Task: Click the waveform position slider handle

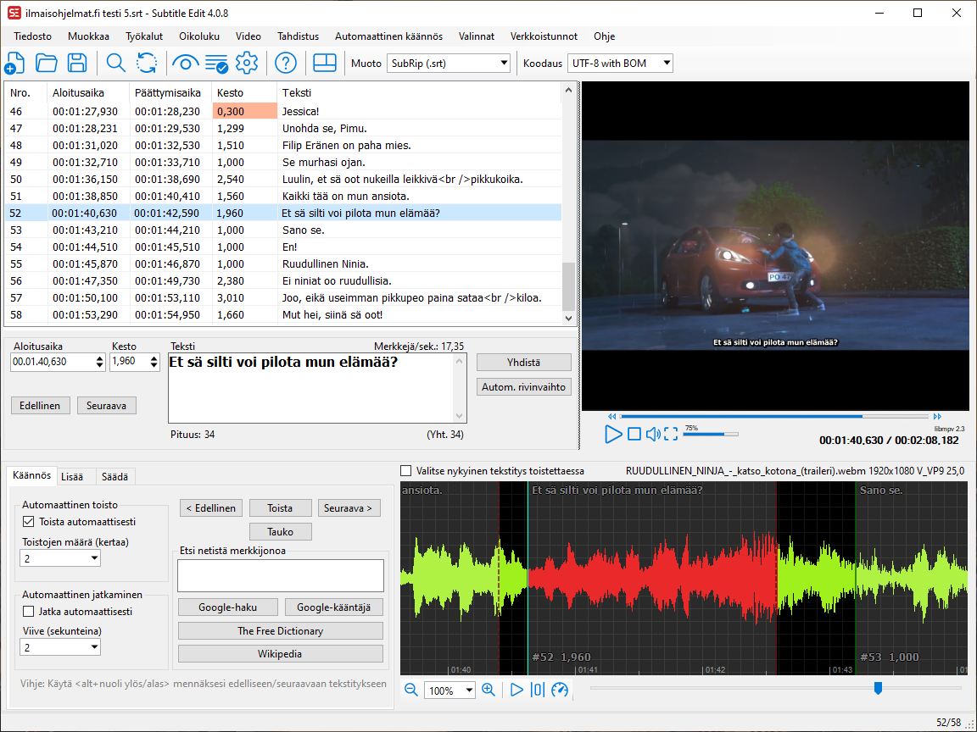Action: 878,689
